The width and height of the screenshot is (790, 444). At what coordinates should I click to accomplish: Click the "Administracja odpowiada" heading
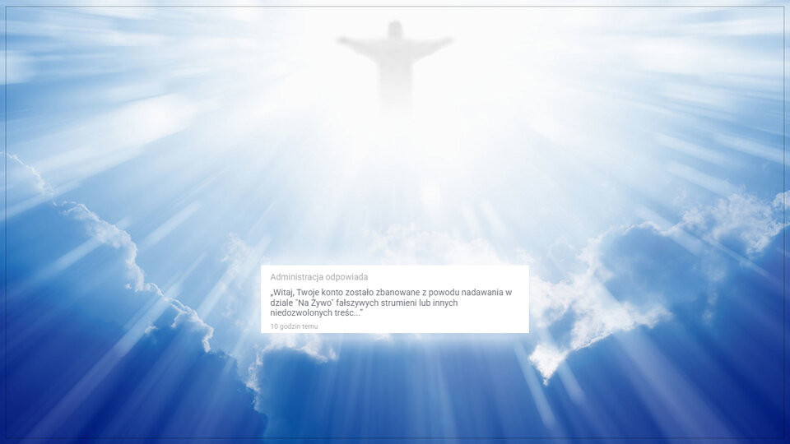click(318, 277)
